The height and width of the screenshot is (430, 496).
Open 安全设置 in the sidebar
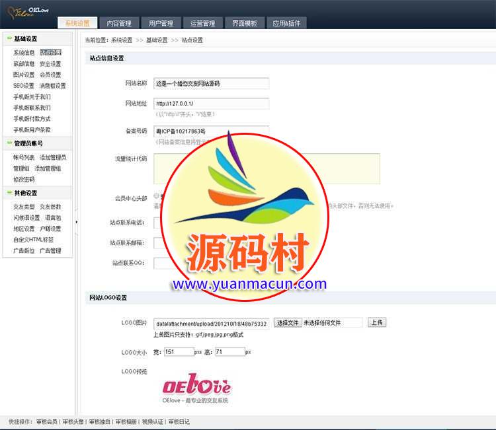50,64
